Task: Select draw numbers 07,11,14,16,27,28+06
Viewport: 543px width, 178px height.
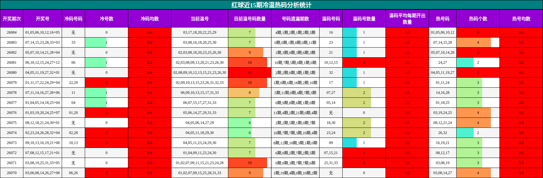Action: tap(43, 93)
